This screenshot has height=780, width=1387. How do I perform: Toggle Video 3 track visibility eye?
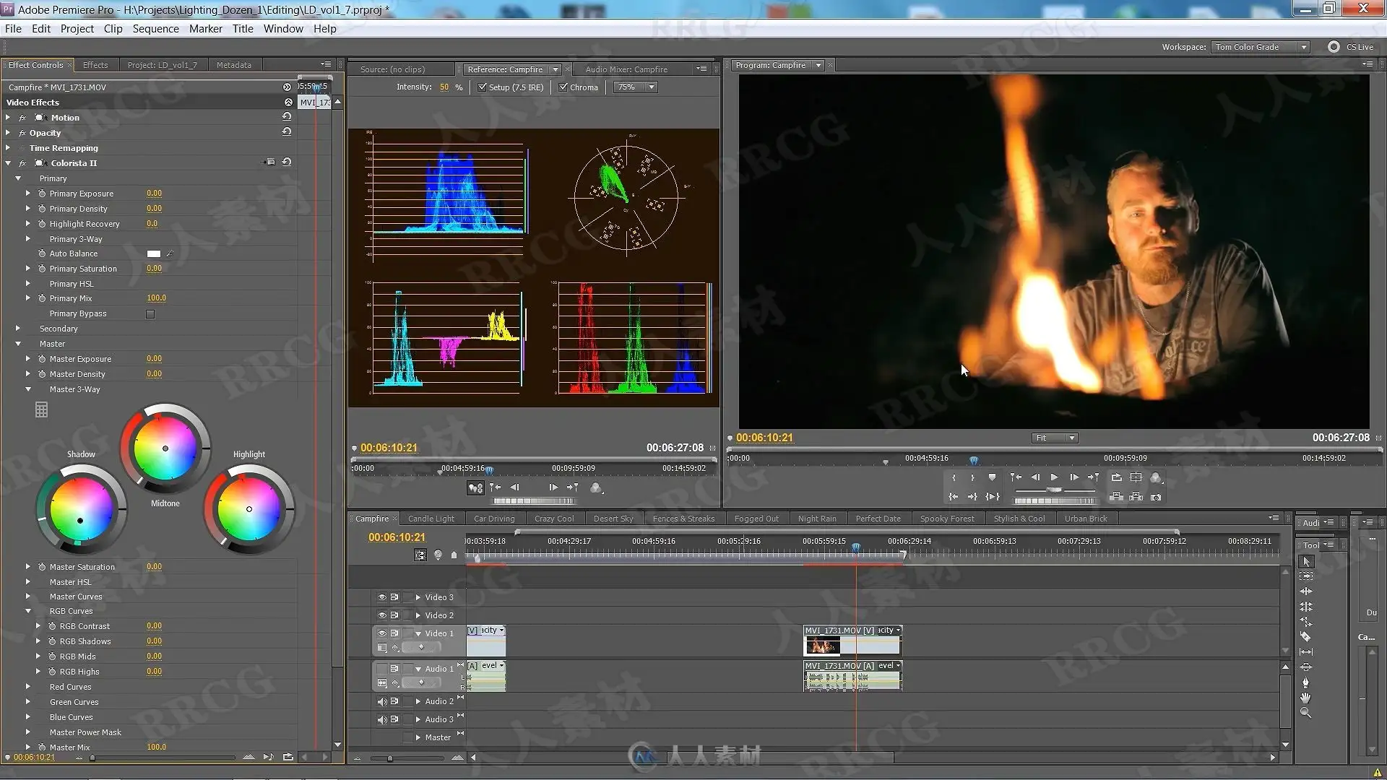tap(382, 597)
